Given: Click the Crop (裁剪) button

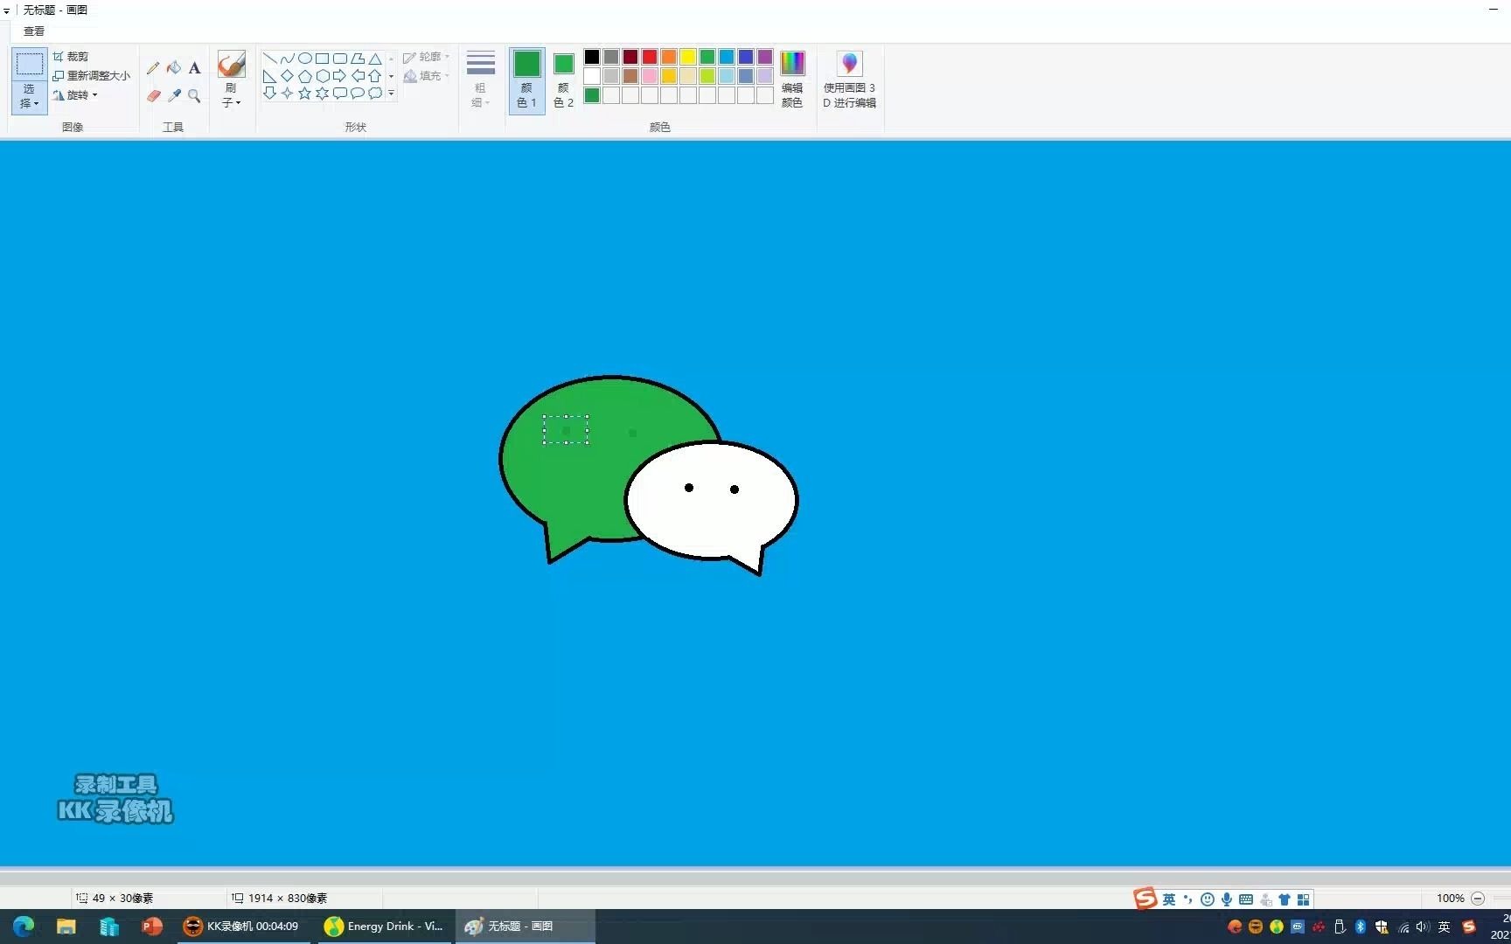Looking at the screenshot, I should [x=70, y=57].
